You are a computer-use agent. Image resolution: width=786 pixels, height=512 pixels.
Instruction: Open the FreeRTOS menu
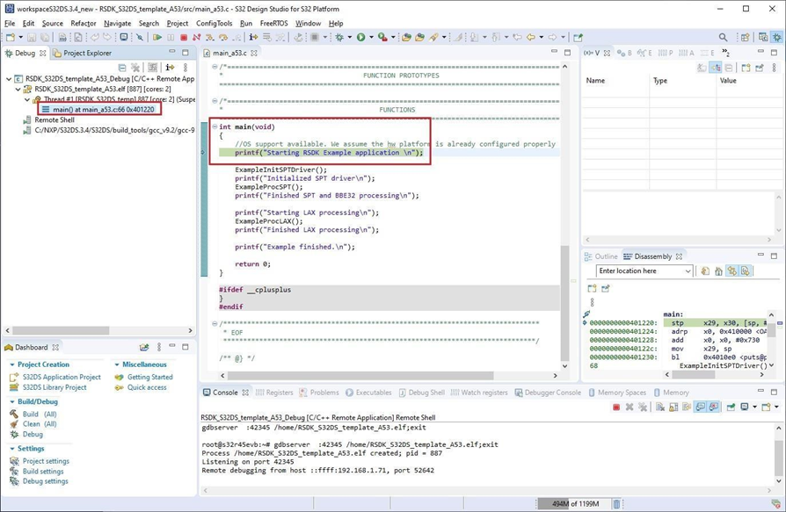pyautogui.click(x=274, y=24)
